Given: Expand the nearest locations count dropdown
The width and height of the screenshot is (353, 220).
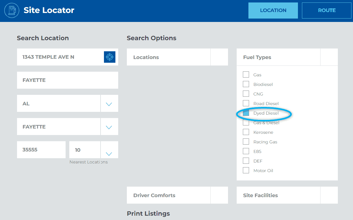Looking at the screenshot, I should [109, 154].
